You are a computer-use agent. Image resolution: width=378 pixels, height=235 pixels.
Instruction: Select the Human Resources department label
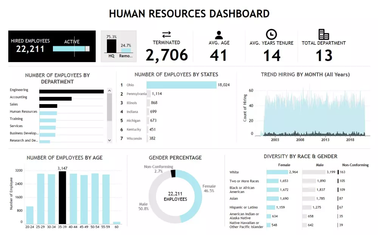click(23, 111)
